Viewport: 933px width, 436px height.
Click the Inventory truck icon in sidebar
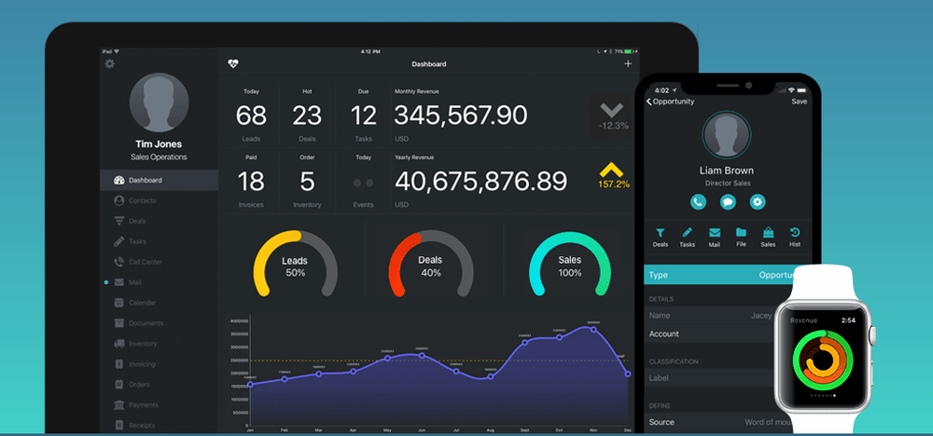(x=119, y=344)
